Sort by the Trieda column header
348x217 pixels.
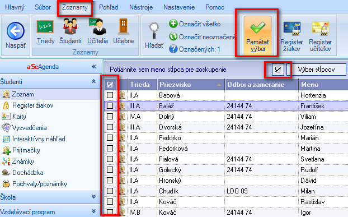[142, 85]
